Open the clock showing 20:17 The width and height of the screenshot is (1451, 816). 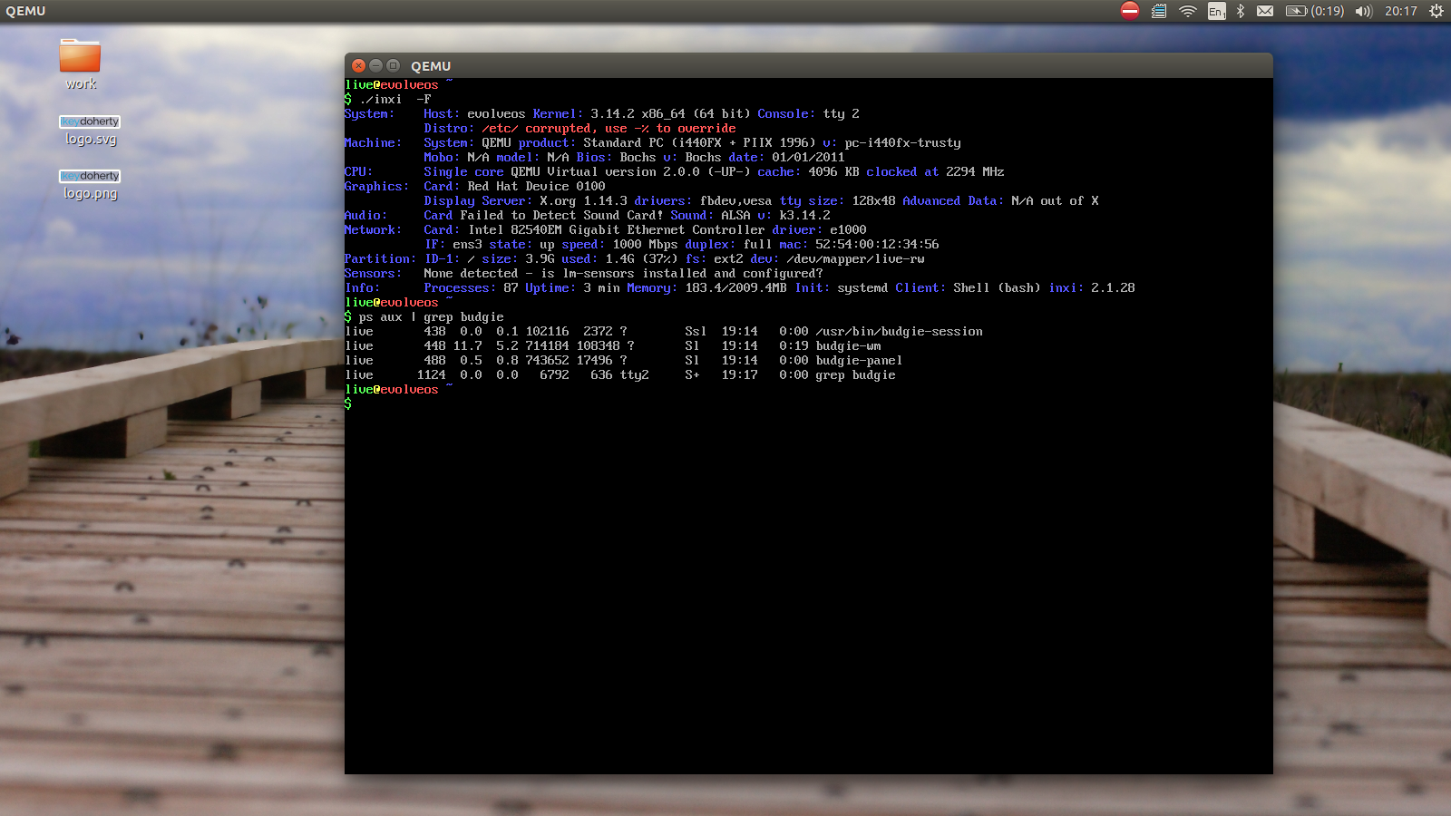coord(1400,11)
